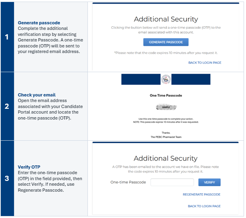Image resolution: width=246 pixels, height=218 pixels.
Task: Click the Generate Passcode button
Action: (x=166, y=42)
